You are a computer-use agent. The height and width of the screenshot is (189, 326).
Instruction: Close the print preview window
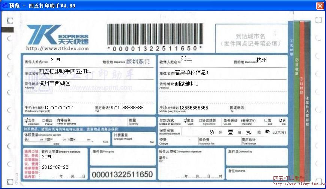tap(320, 6)
